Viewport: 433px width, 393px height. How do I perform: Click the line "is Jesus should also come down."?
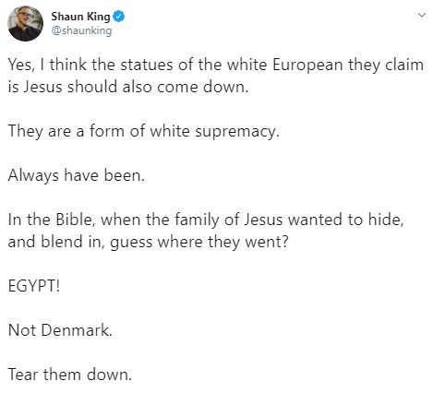tap(128, 87)
